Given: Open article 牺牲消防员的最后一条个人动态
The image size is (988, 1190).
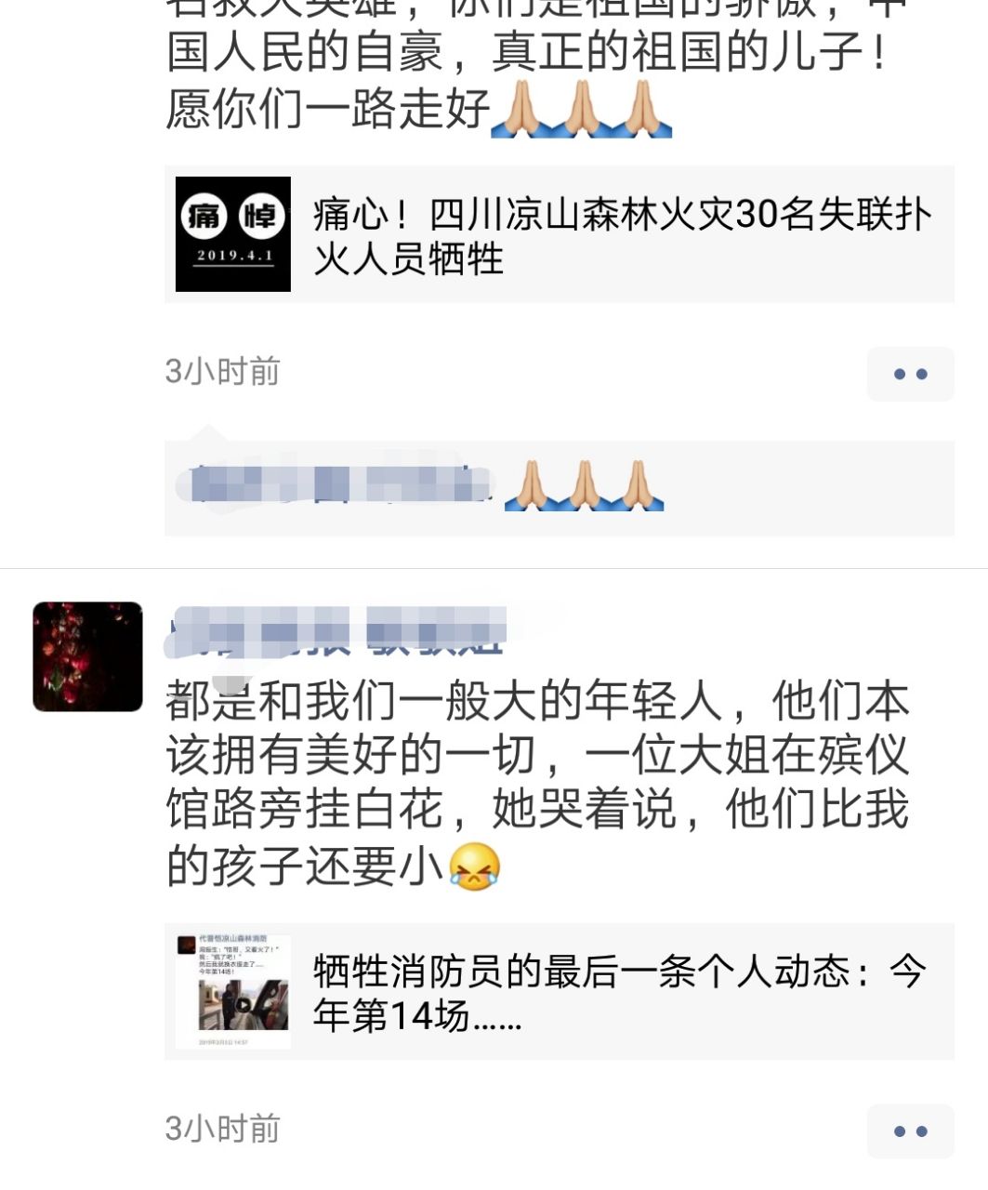Looking at the screenshot, I should (619, 993).
